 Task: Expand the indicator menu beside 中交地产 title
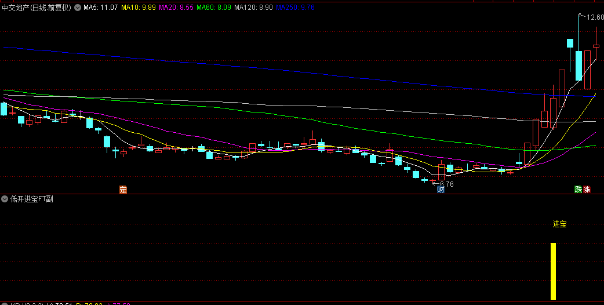[x=78, y=8]
